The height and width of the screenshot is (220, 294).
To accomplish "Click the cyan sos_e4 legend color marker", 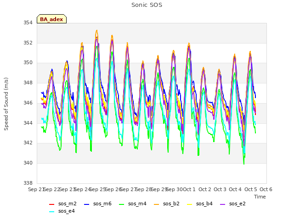I will pyautogui.click(x=51, y=212).
